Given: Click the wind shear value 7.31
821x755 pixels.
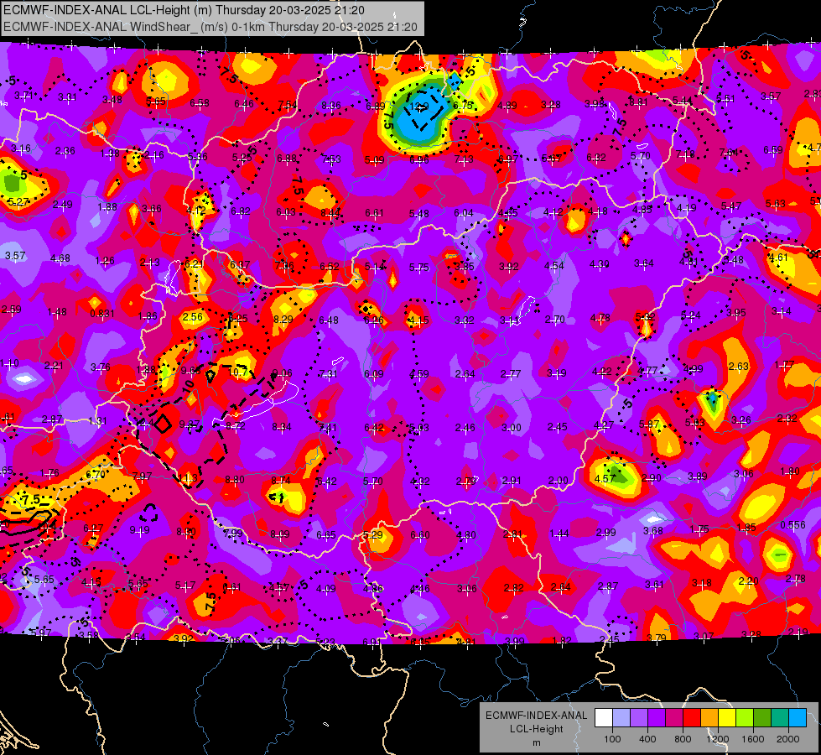Looking at the screenshot, I should click(x=328, y=373).
